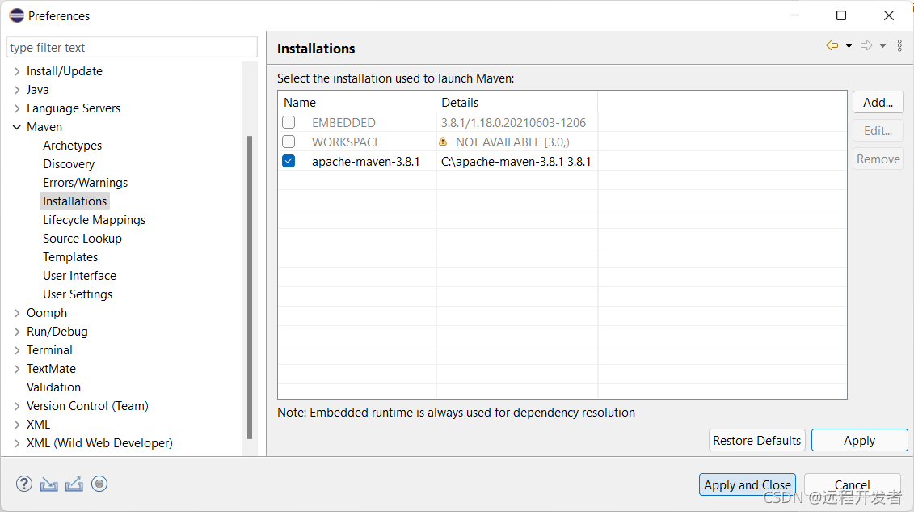Expand the Language Servers node

(x=17, y=108)
